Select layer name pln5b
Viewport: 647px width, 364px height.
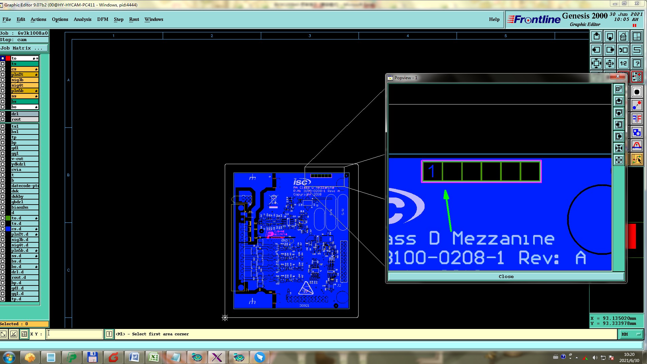click(25, 91)
